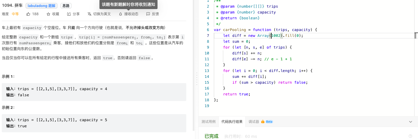Click the help question-mark icon near execution result
418x139 pixels.
point(410,136)
